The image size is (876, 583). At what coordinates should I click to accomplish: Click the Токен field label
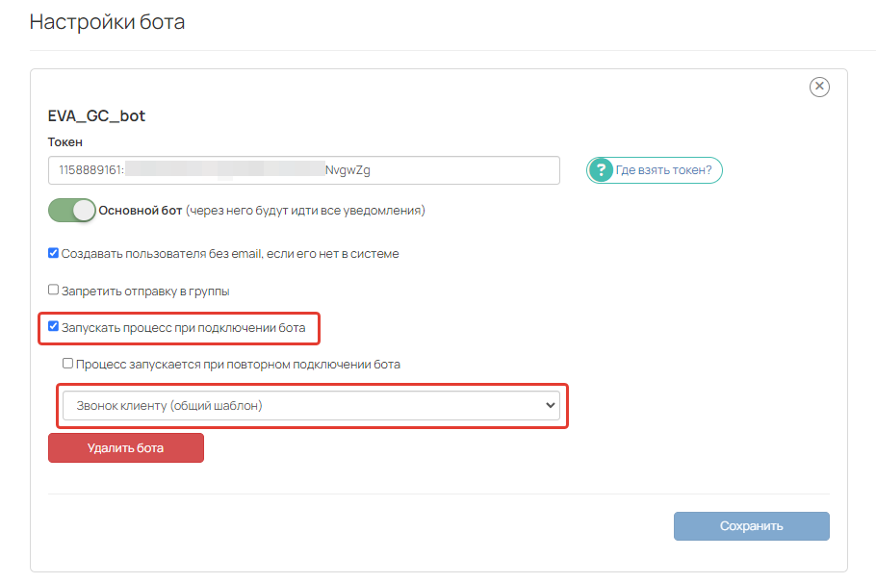tap(65, 141)
